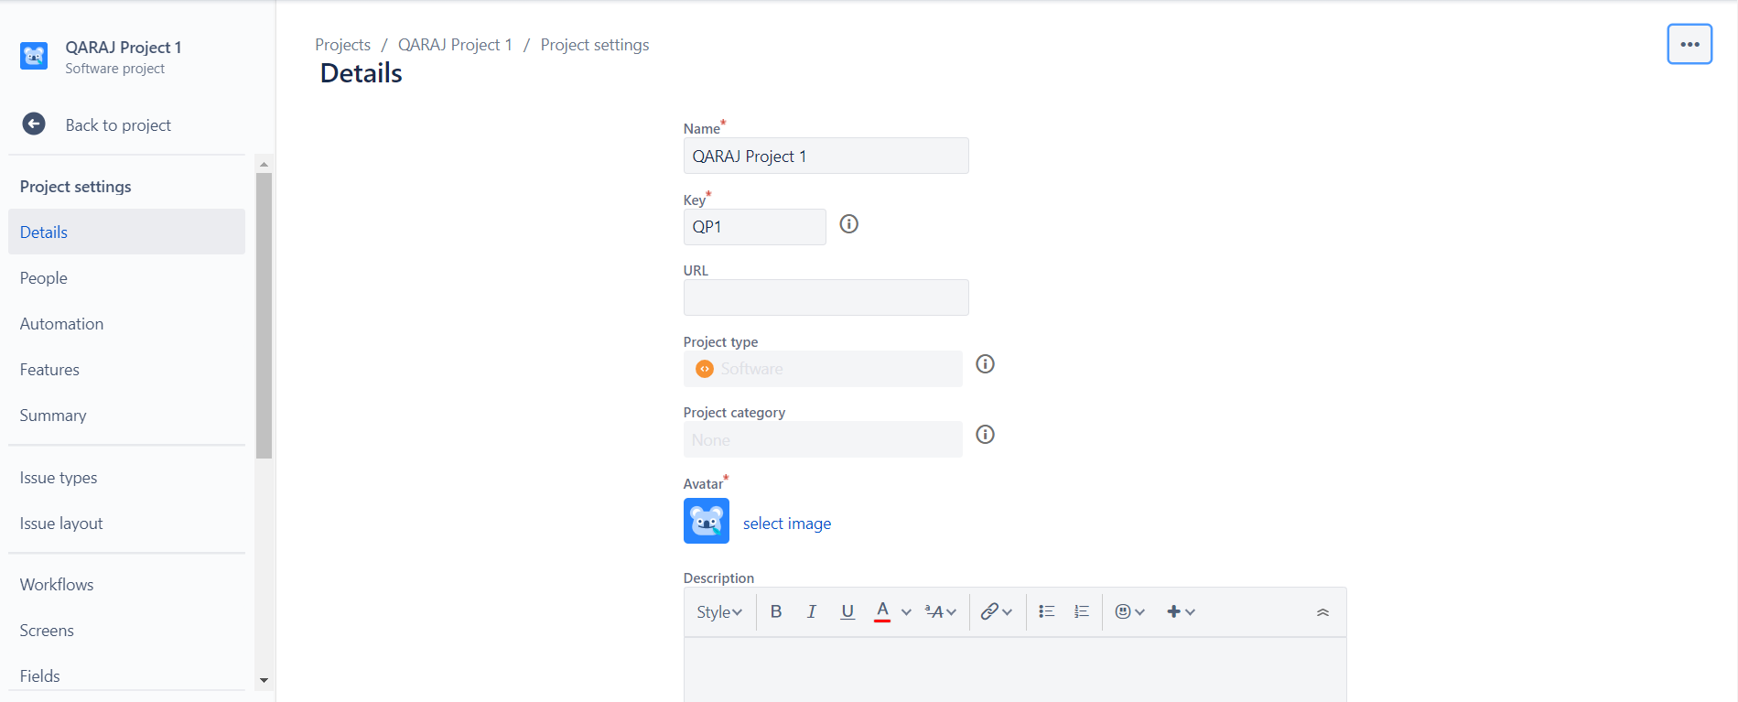Open more text formatting options dropdown
1738x702 pixels.
click(x=941, y=611)
